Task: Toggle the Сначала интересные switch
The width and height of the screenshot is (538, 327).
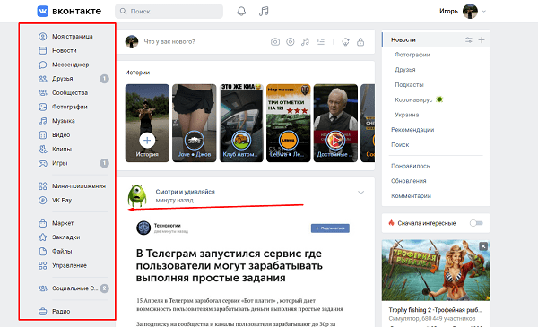Action: [x=476, y=223]
